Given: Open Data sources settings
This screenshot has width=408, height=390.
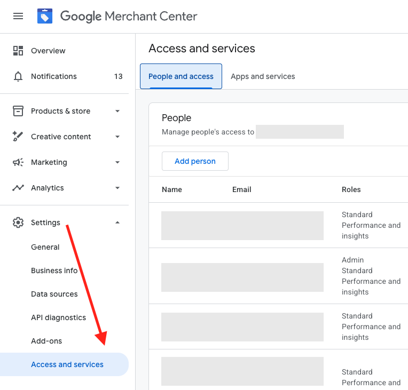Looking at the screenshot, I should coord(54,294).
